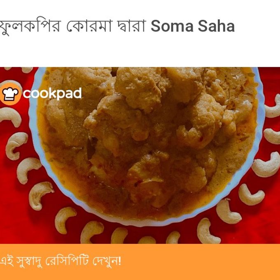Click the word কোরমা in the title
The width and height of the screenshot is (280, 280).
point(90,26)
